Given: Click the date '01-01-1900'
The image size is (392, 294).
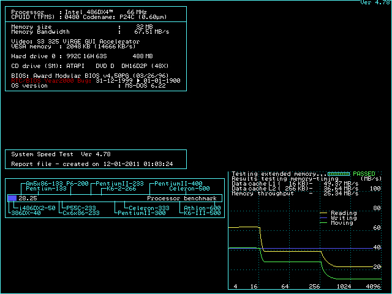Looking at the screenshot, I should click(x=162, y=81).
